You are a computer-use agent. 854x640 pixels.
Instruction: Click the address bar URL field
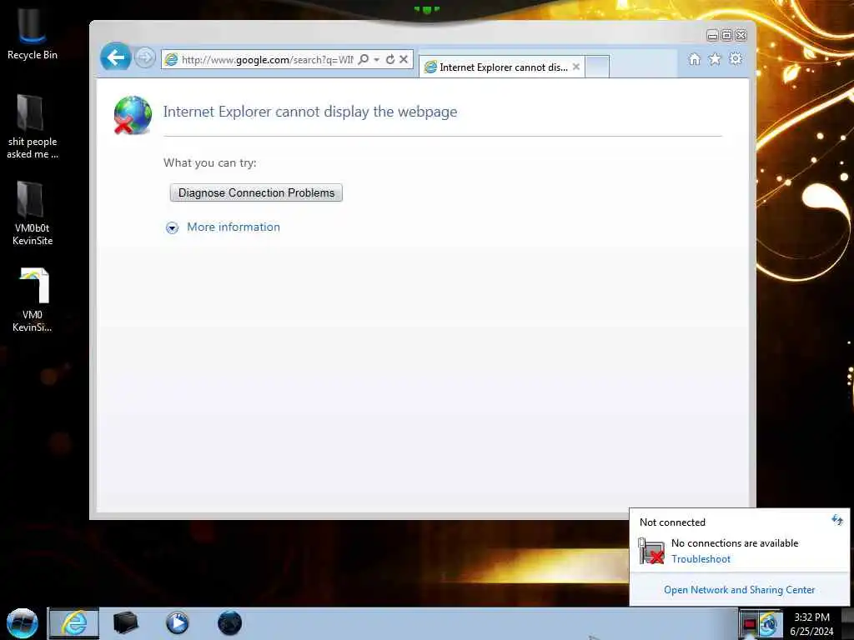click(x=267, y=59)
